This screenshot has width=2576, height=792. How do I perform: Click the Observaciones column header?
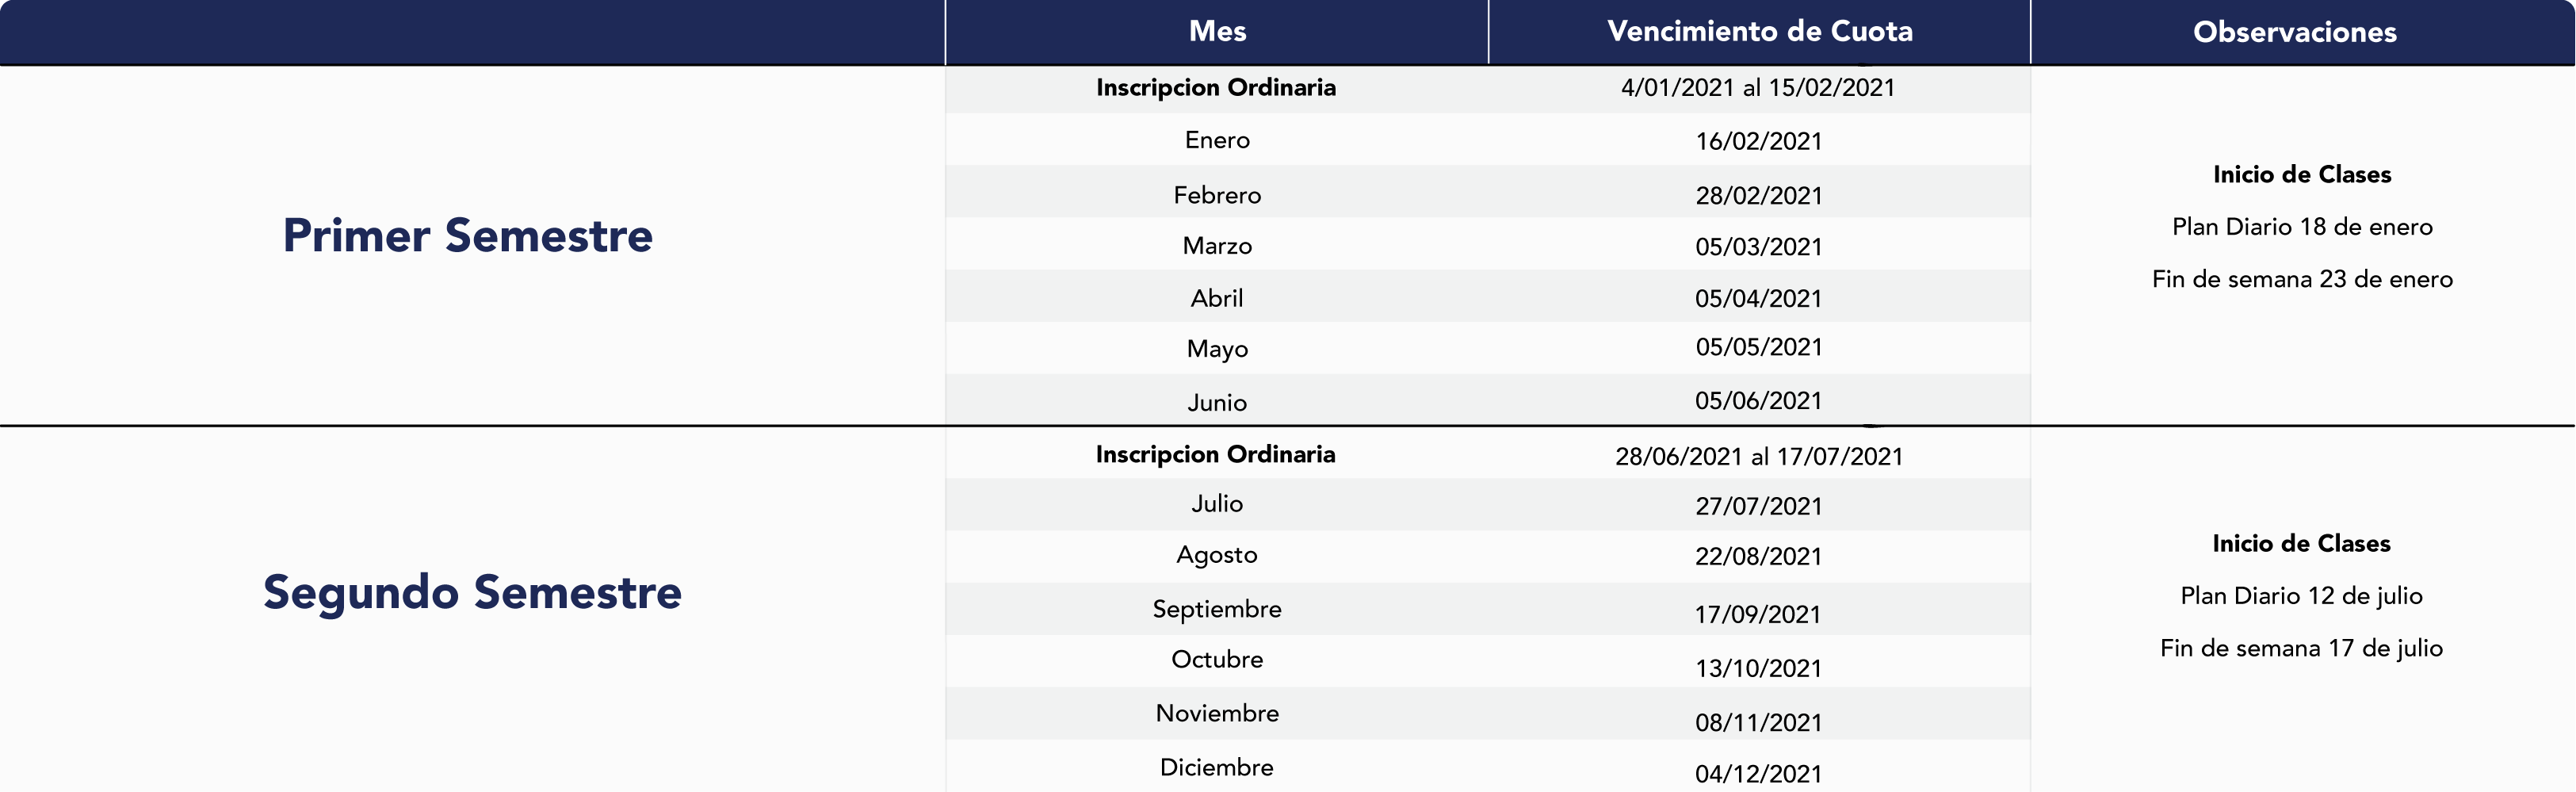point(2295,32)
